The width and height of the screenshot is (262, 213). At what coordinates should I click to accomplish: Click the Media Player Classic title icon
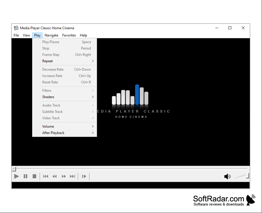click(16, 28)
